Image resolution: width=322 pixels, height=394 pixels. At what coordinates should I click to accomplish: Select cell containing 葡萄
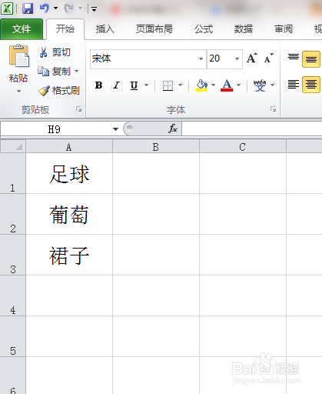coord(69,214)
